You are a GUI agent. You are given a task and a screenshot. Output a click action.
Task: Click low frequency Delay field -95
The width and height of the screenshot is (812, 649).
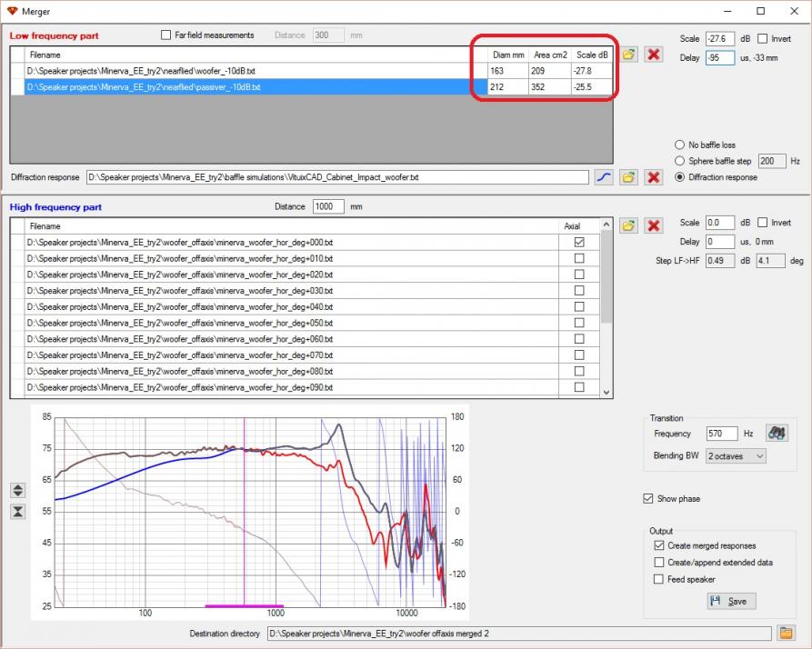point(720,57)
